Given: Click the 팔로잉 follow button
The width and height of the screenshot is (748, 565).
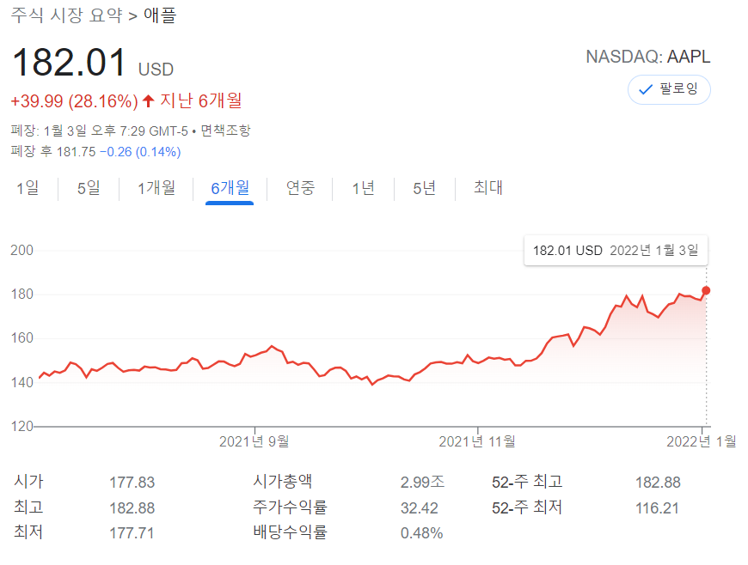Looking at the screenshot, I should [x=669, y=89].
